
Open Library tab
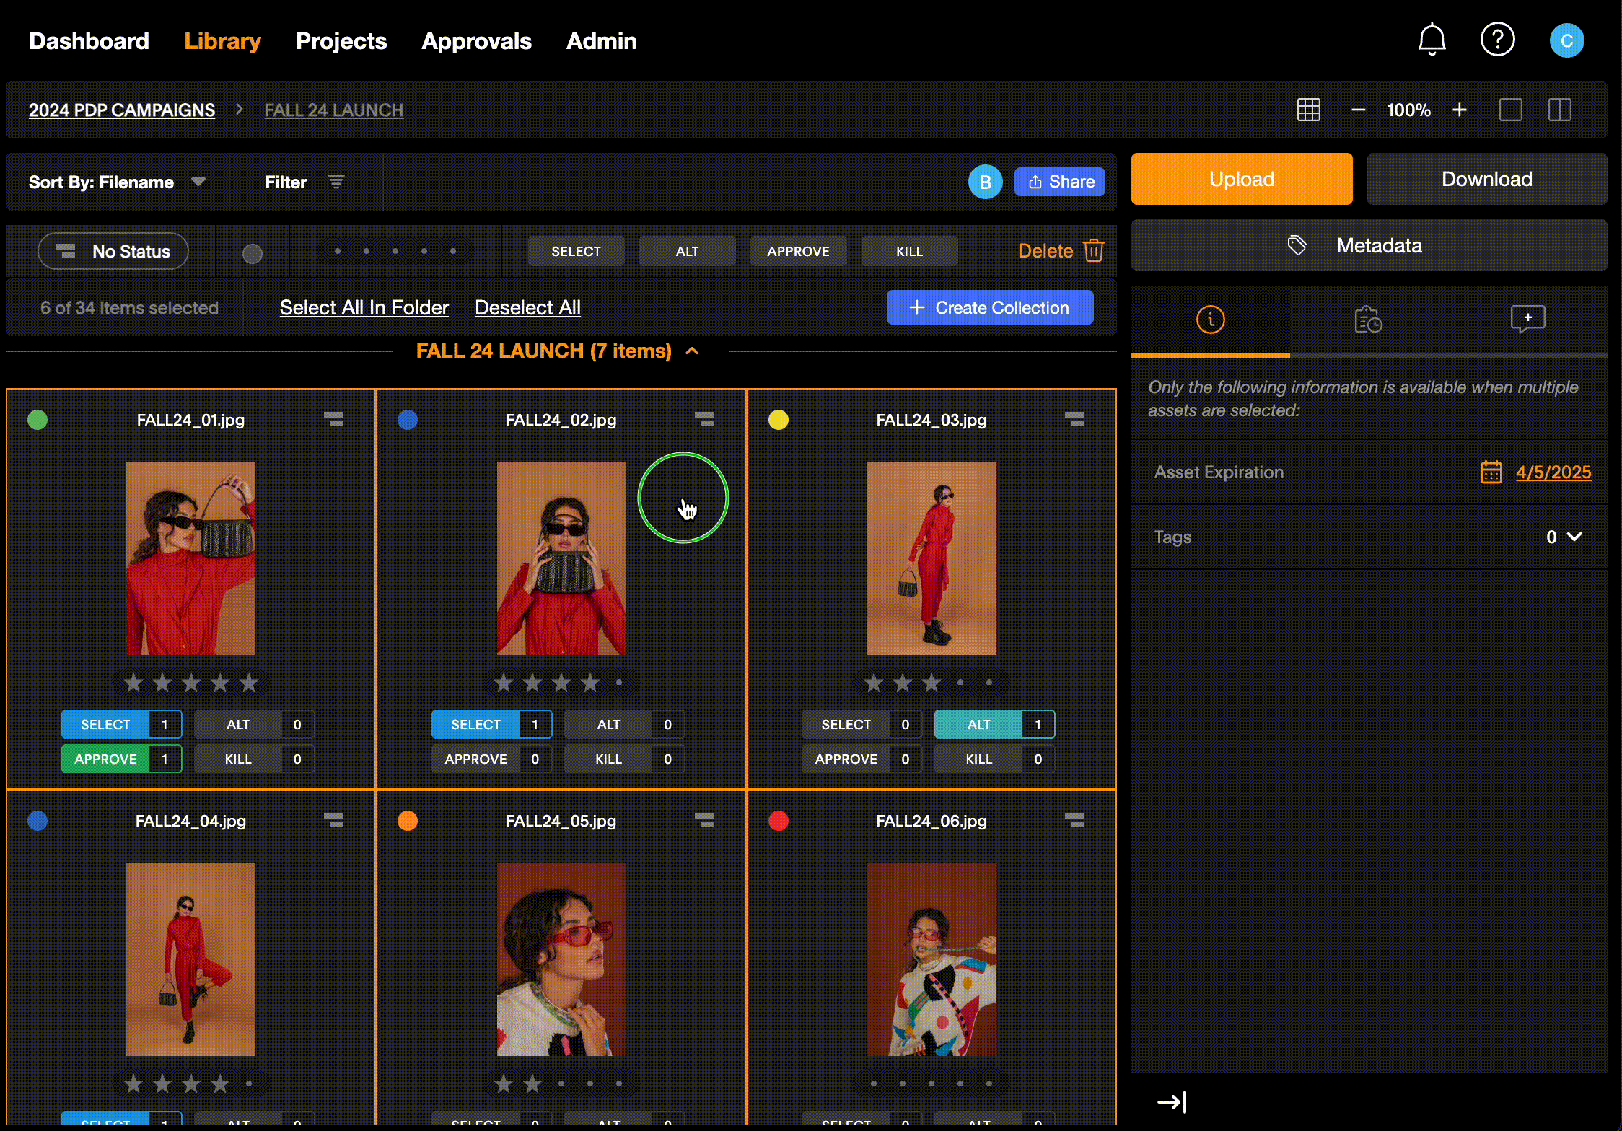(222, 41)
